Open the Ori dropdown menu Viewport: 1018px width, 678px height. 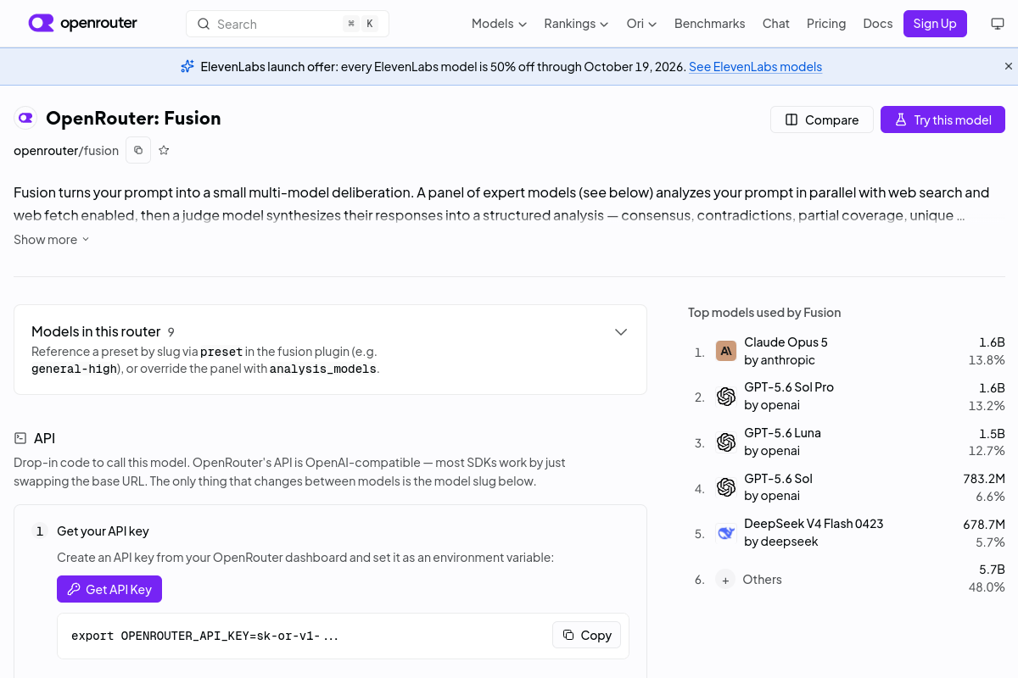(641, 24)
